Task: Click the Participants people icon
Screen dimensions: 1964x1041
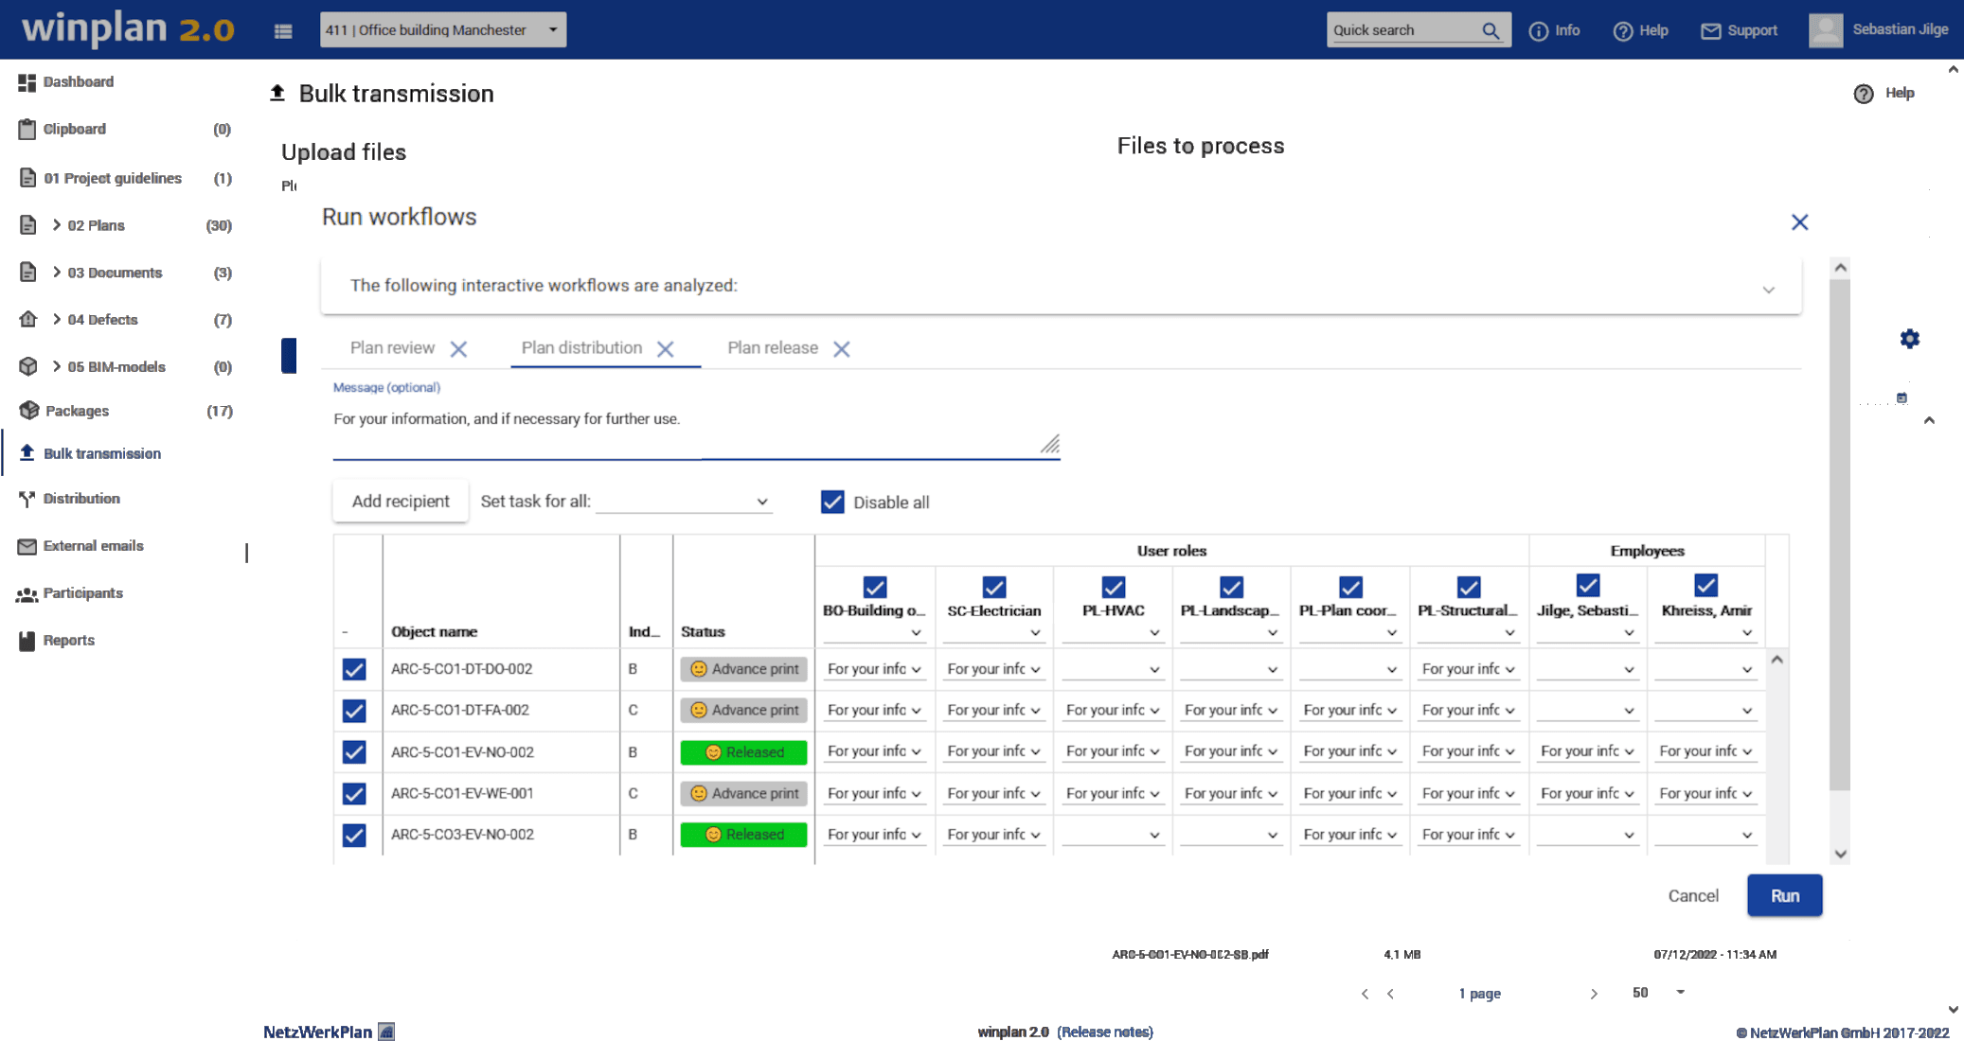Action: 27,593
